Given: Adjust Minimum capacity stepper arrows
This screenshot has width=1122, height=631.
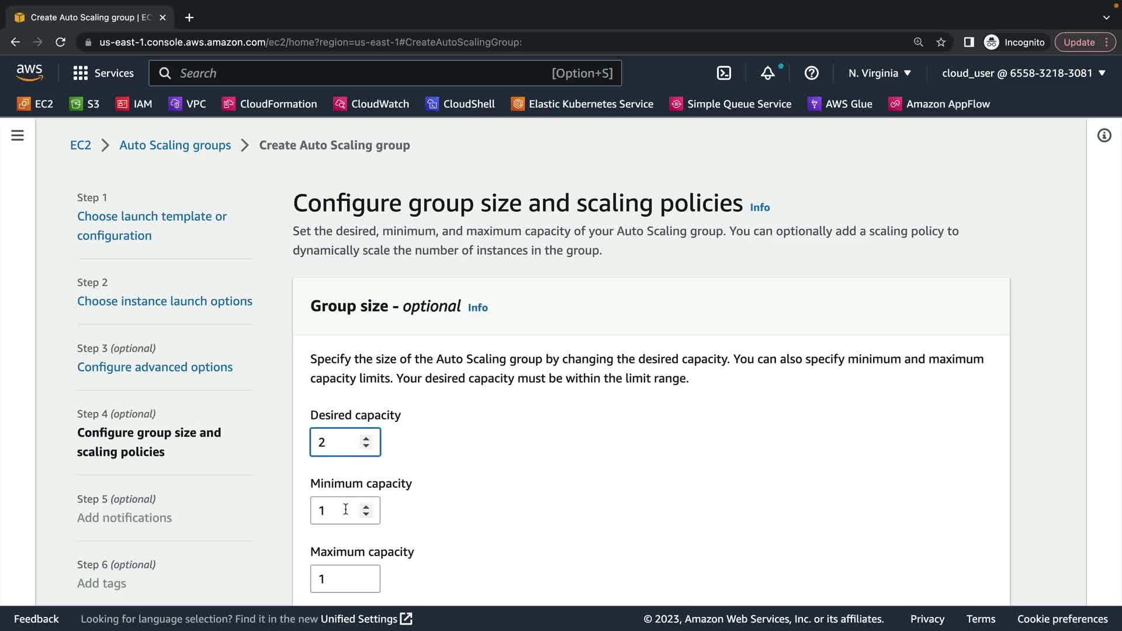Looking at the screenshot, I should click(x=366, y=510).
